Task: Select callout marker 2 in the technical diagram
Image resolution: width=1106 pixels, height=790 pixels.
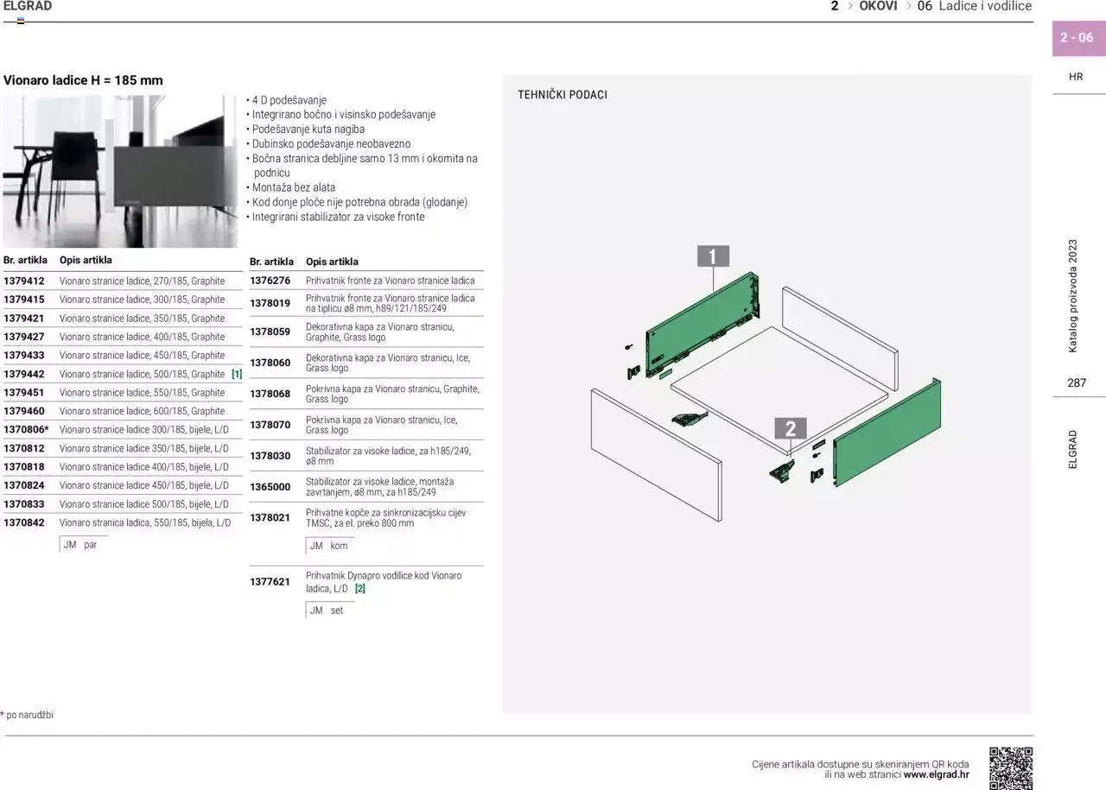Action: (791, 427)
